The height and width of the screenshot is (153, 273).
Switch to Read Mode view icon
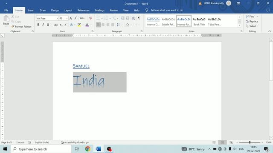(214, 142)
